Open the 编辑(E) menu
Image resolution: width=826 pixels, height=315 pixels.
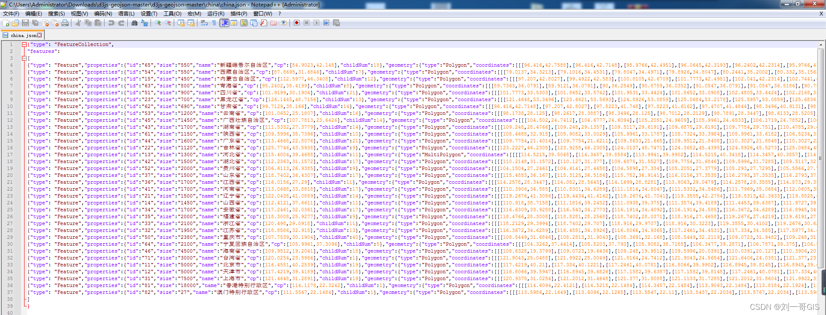tap(34, 14)
